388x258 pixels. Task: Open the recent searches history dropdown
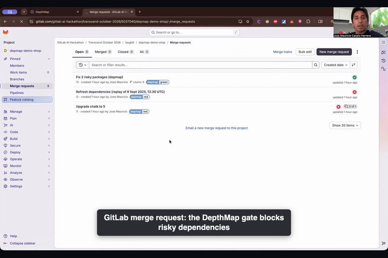pyautogui.click(x=83, y=65)
